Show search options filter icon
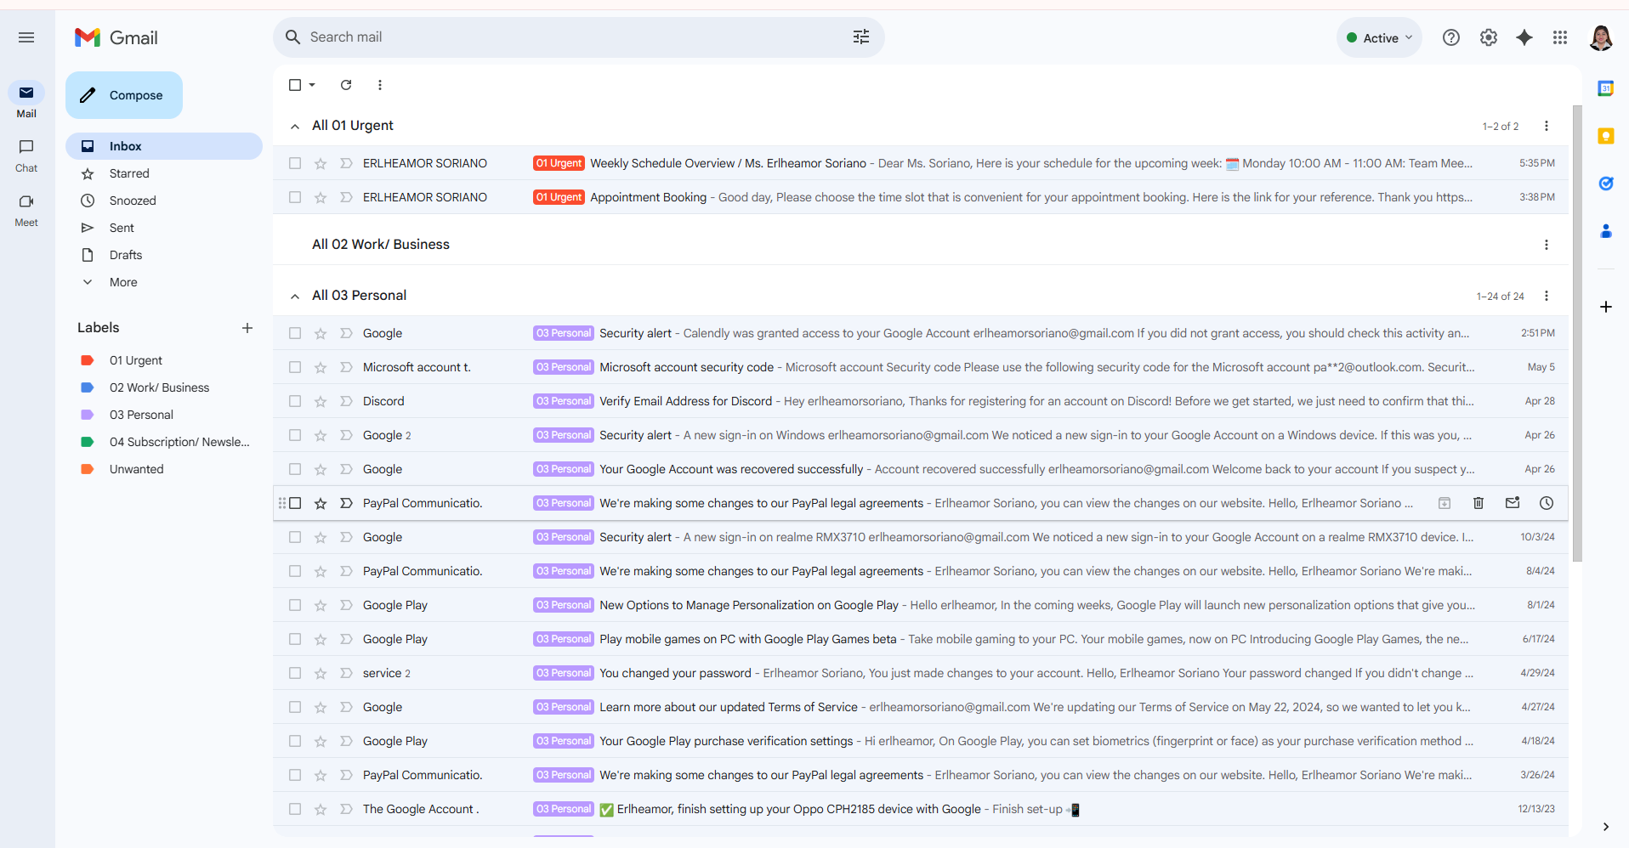The image size is (1629, 848). pos(861,37)
